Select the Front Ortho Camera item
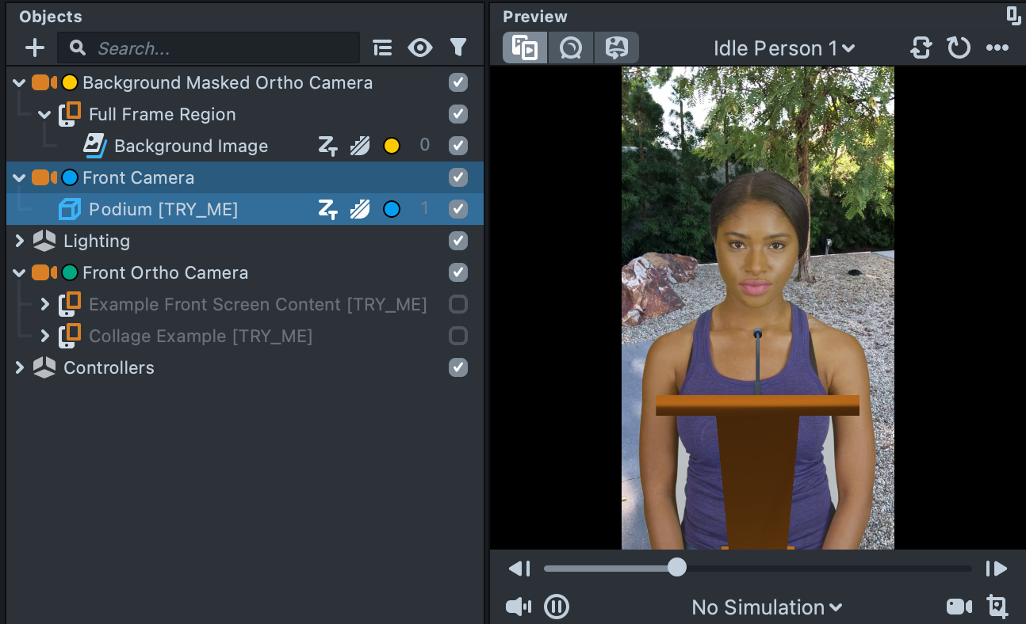Image resolution: width=1026 pixels, height=624 pixels. coord(165,272)
